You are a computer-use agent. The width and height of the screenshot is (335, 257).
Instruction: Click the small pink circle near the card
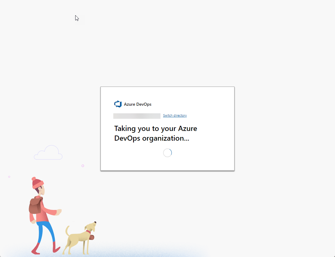(83, 166)
